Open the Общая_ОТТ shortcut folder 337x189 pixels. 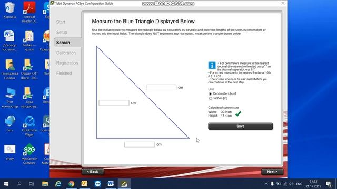point(29,69)
